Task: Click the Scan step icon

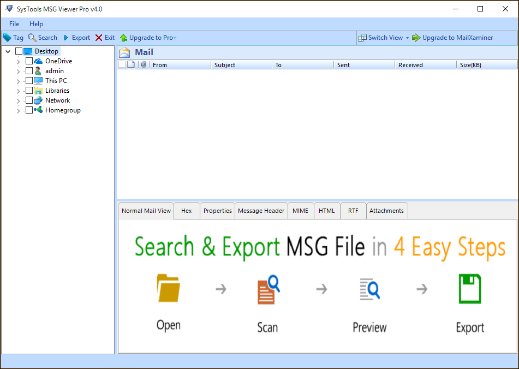Action: coord(269,289)
